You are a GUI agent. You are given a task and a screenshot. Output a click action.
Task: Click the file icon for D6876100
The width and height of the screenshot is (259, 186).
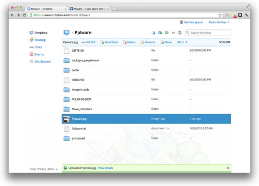coord(66,80)
